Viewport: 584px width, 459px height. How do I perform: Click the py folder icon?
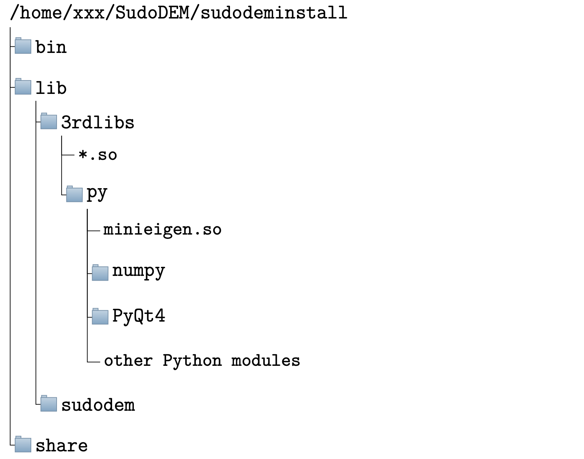click(x=74, y=194)
